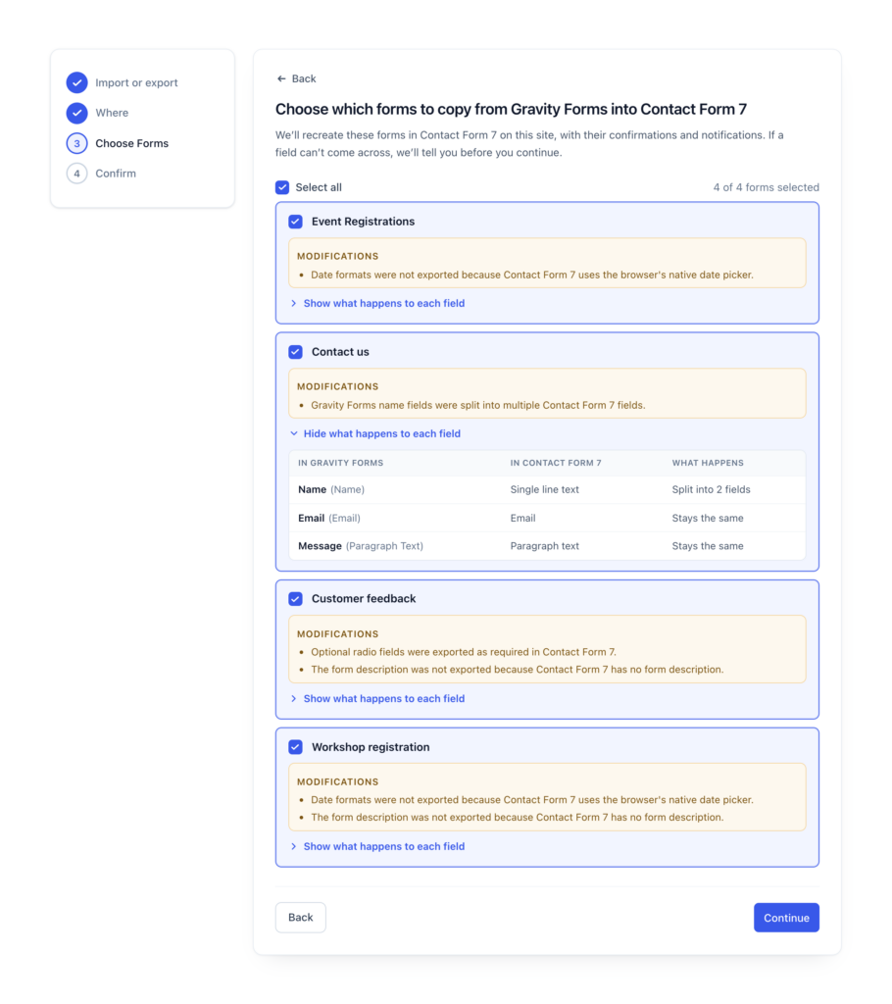The image size is (892, 1004).
Task: Click the Customer feedback form title
Action: 364,599
